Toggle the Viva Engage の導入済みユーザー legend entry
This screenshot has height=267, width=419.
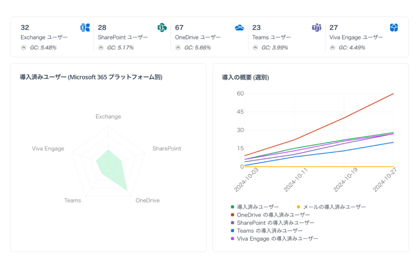(x=274, y=239)
